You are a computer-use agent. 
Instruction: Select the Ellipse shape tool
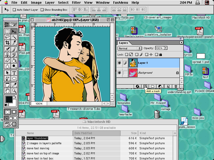14,78
